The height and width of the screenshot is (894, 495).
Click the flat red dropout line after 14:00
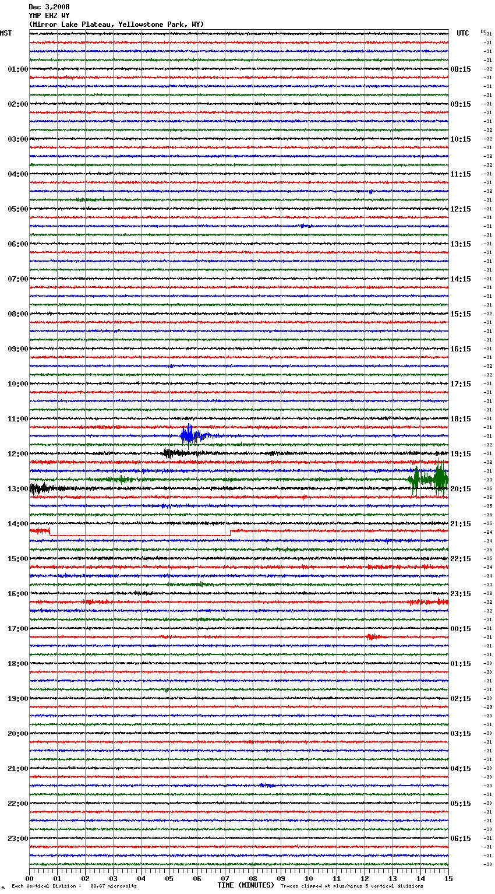point(140,535)
